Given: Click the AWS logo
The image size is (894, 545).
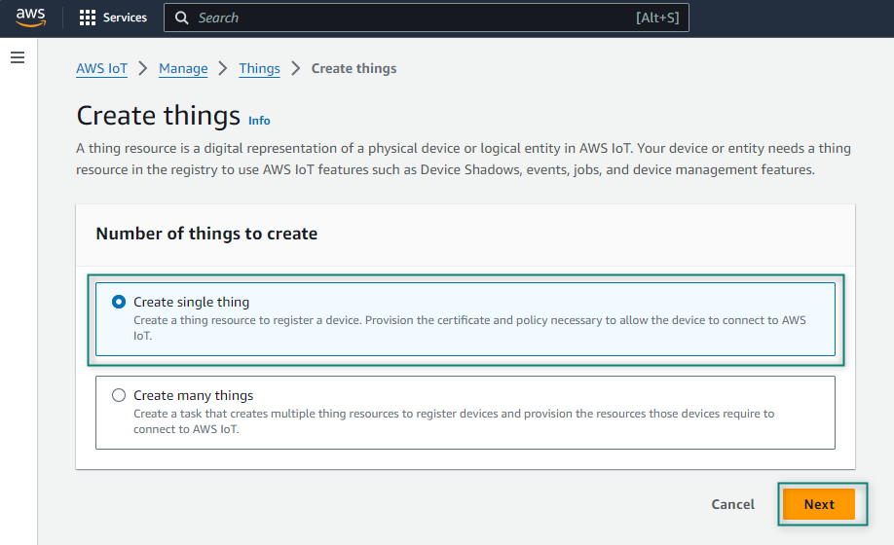Looking at the screenshot, I should (30, 18).
